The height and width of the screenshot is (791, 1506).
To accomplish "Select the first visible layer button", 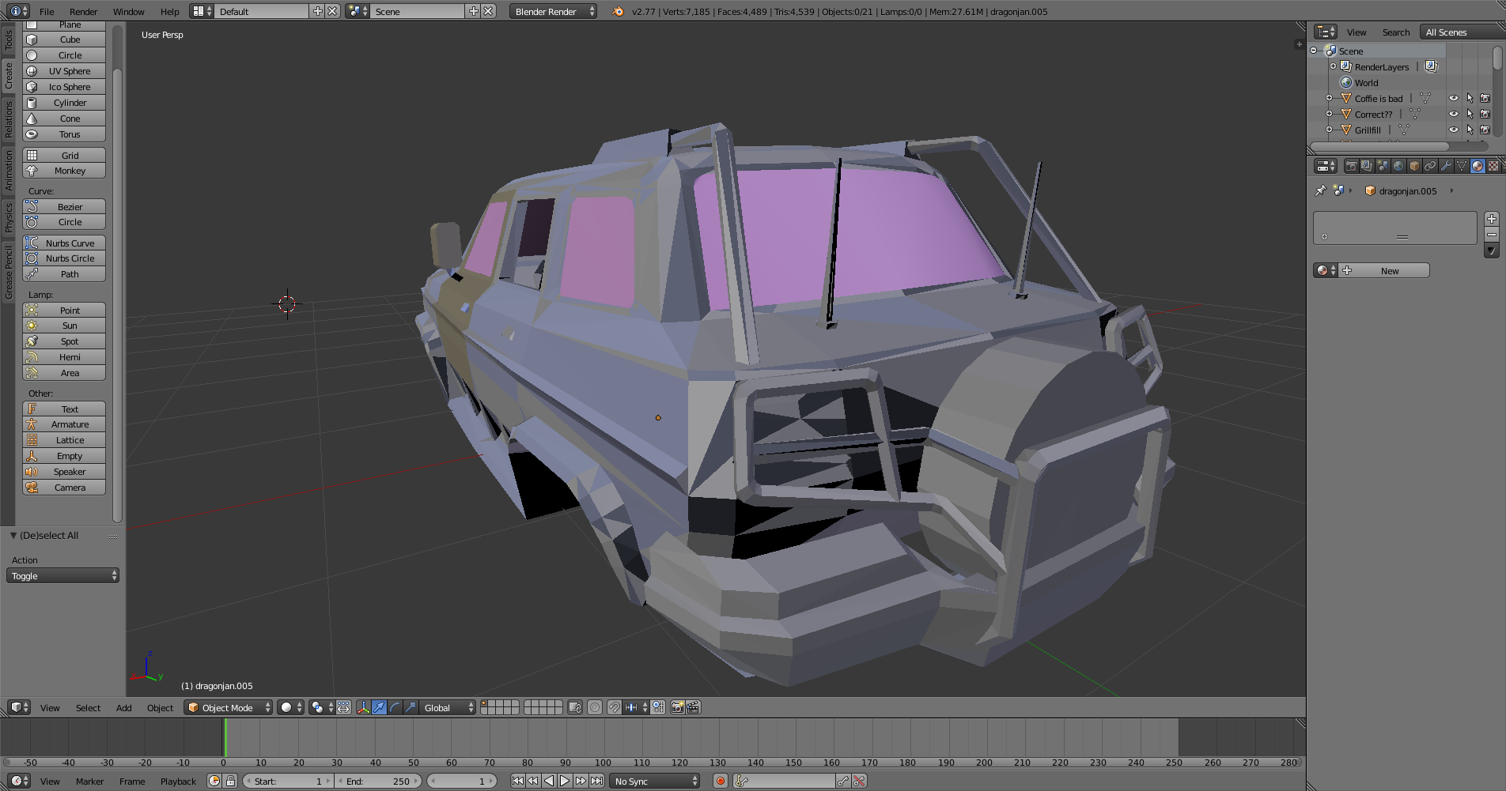I will (x=485, y=703).
